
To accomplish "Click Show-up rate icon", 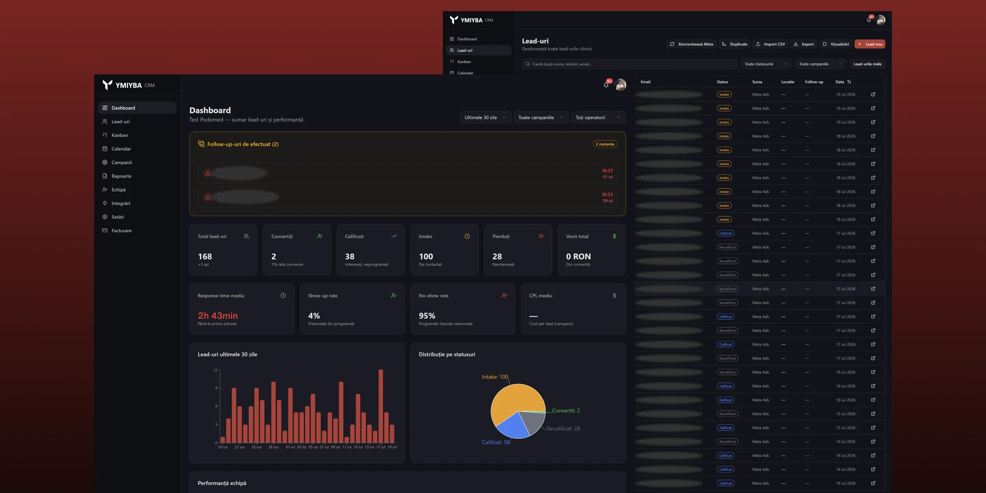I will pyautogui.click(x=394, y=295).
